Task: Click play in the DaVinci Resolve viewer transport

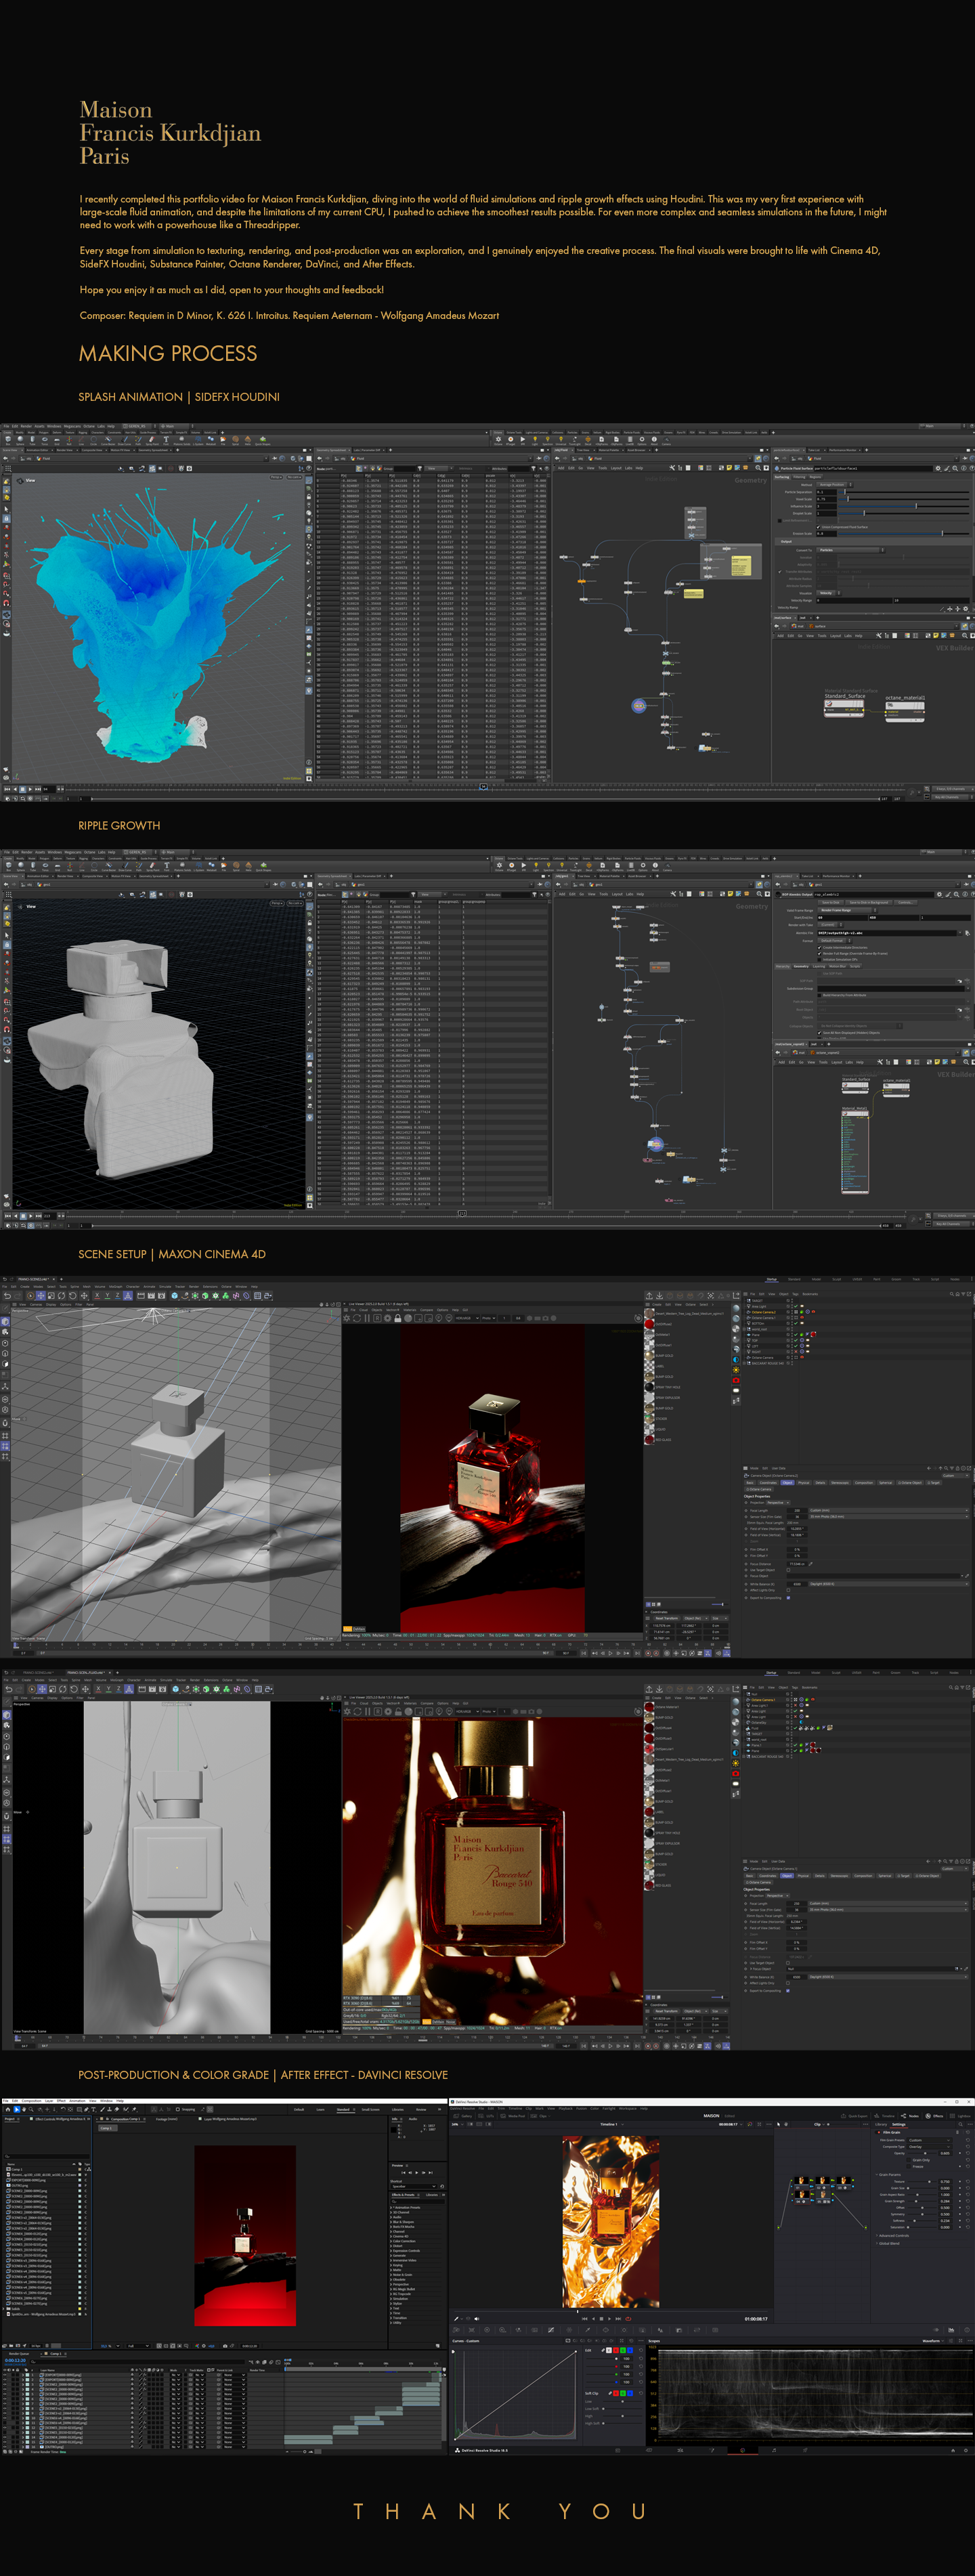Action: click(610, 2319)
